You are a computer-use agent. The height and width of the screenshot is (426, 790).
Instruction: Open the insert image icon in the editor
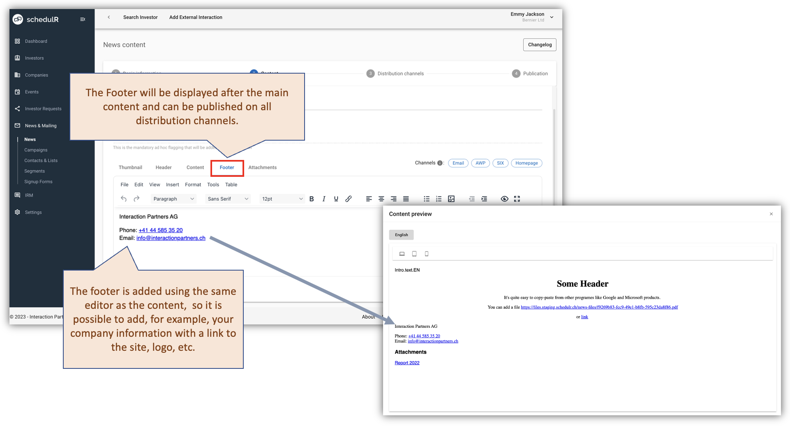pos(451,199)
